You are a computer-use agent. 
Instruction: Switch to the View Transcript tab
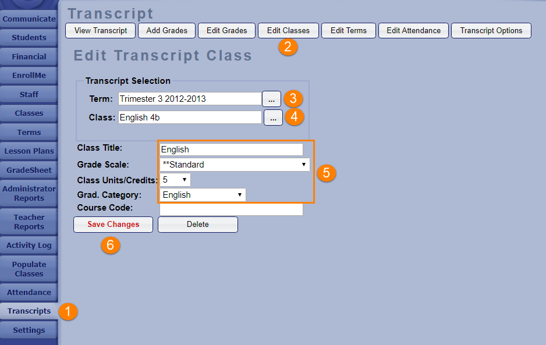click(100, 30)
